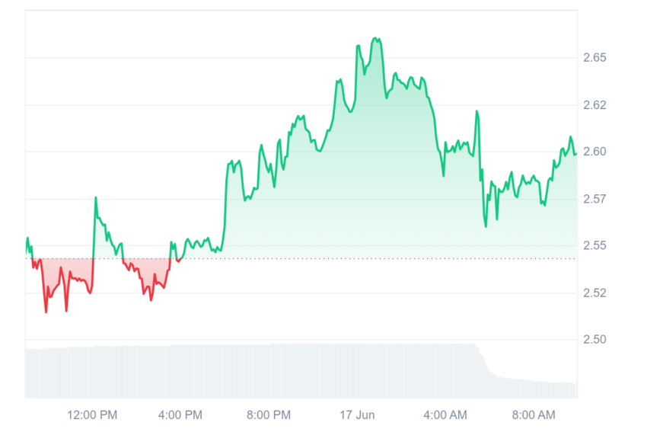Screen dimensions: 647x432
Task: Click the last price point at chart's right edge
Action: [575, 154]
